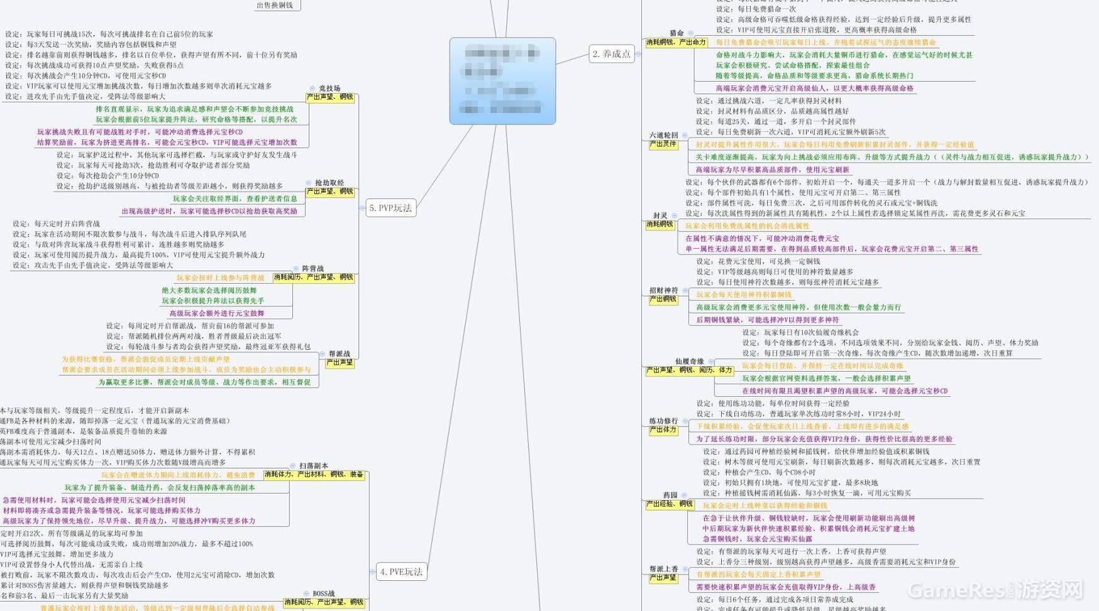Click the note 高端玩家为尽早积累高品质部件,使用元宝刷新

coord(772,170)
